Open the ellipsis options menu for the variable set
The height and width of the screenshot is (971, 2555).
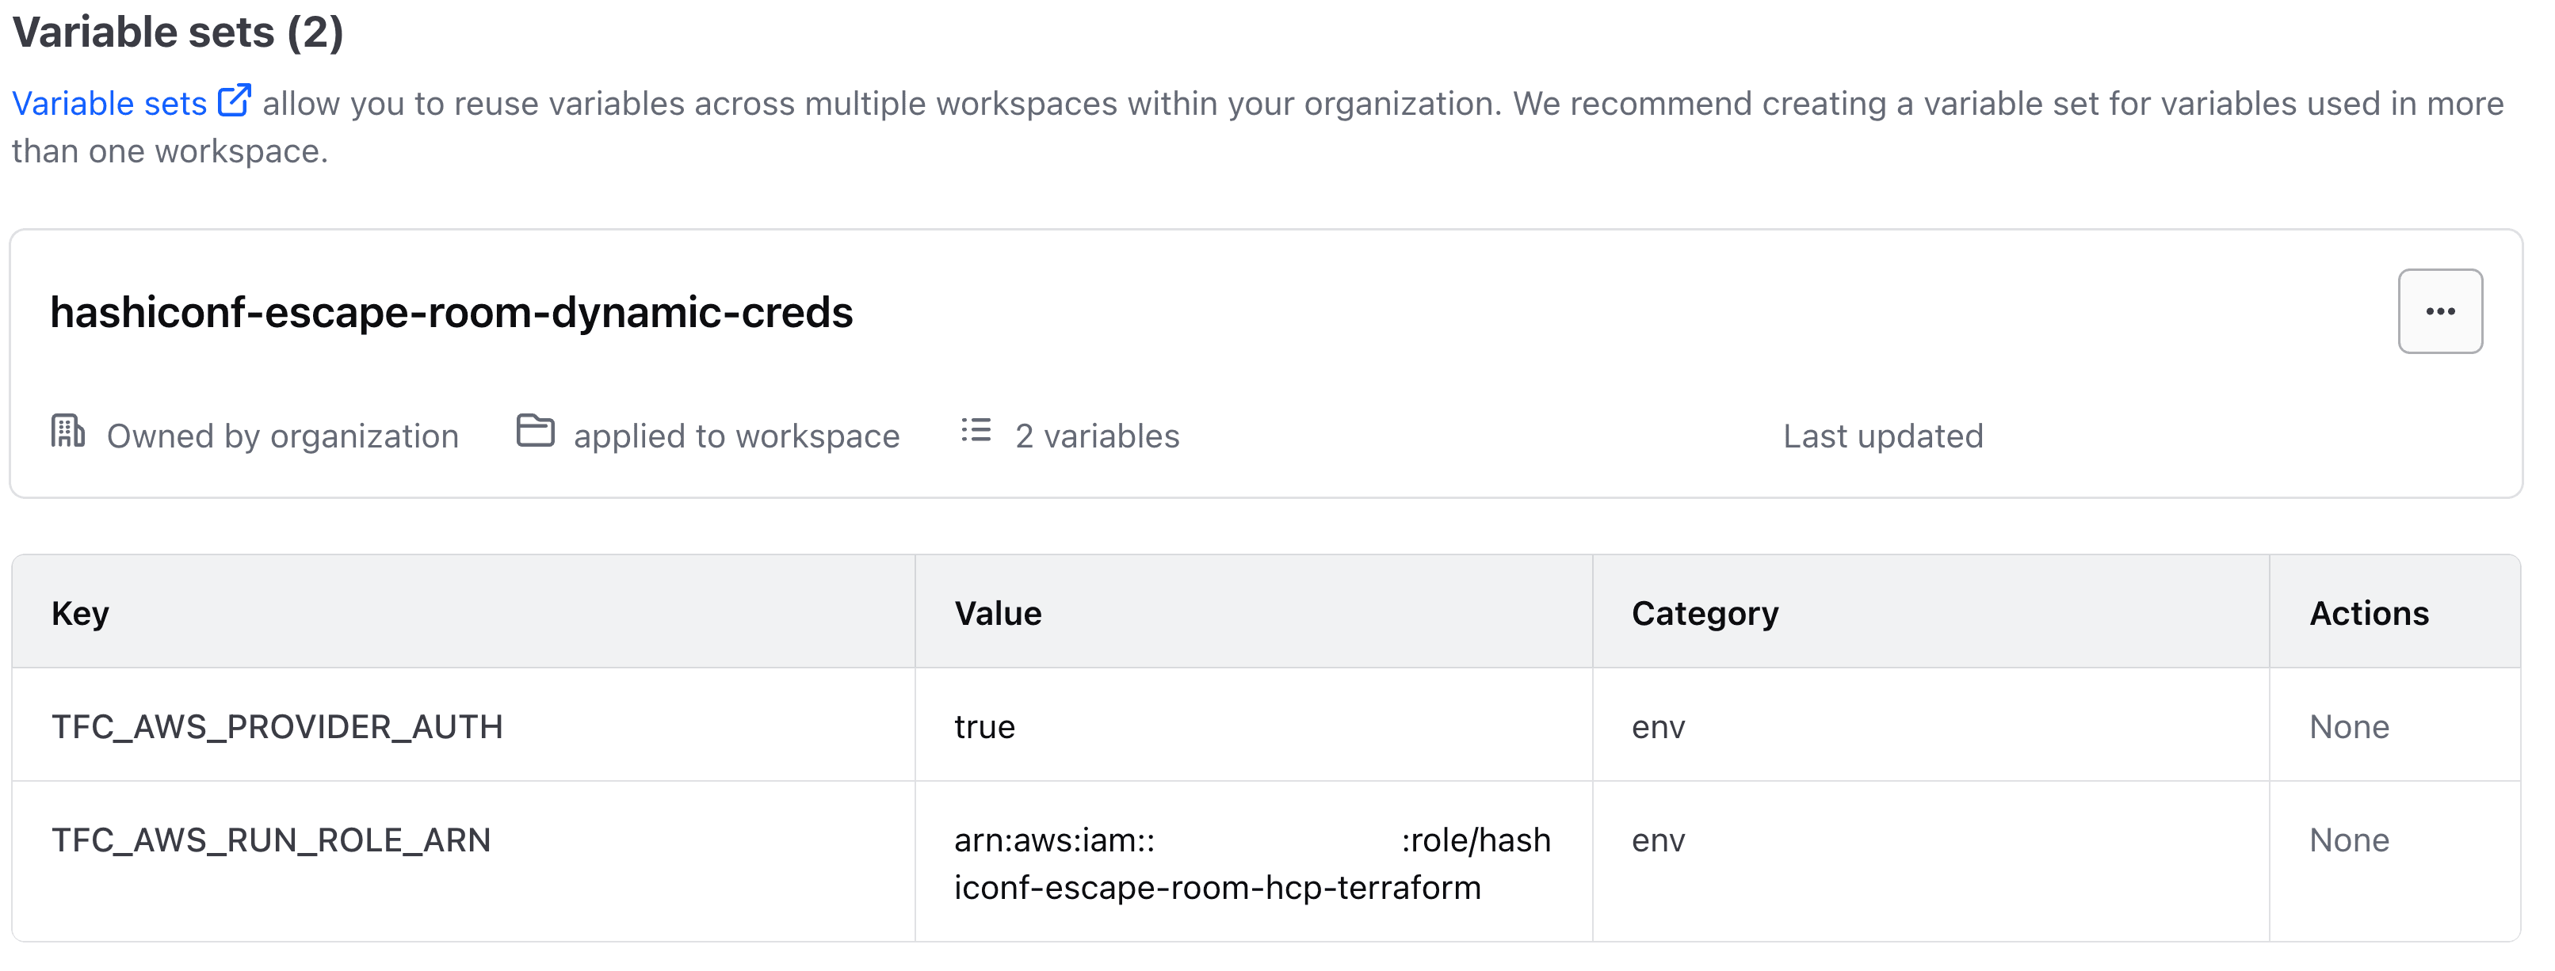pyautogui.click(x=2440, y=310)
